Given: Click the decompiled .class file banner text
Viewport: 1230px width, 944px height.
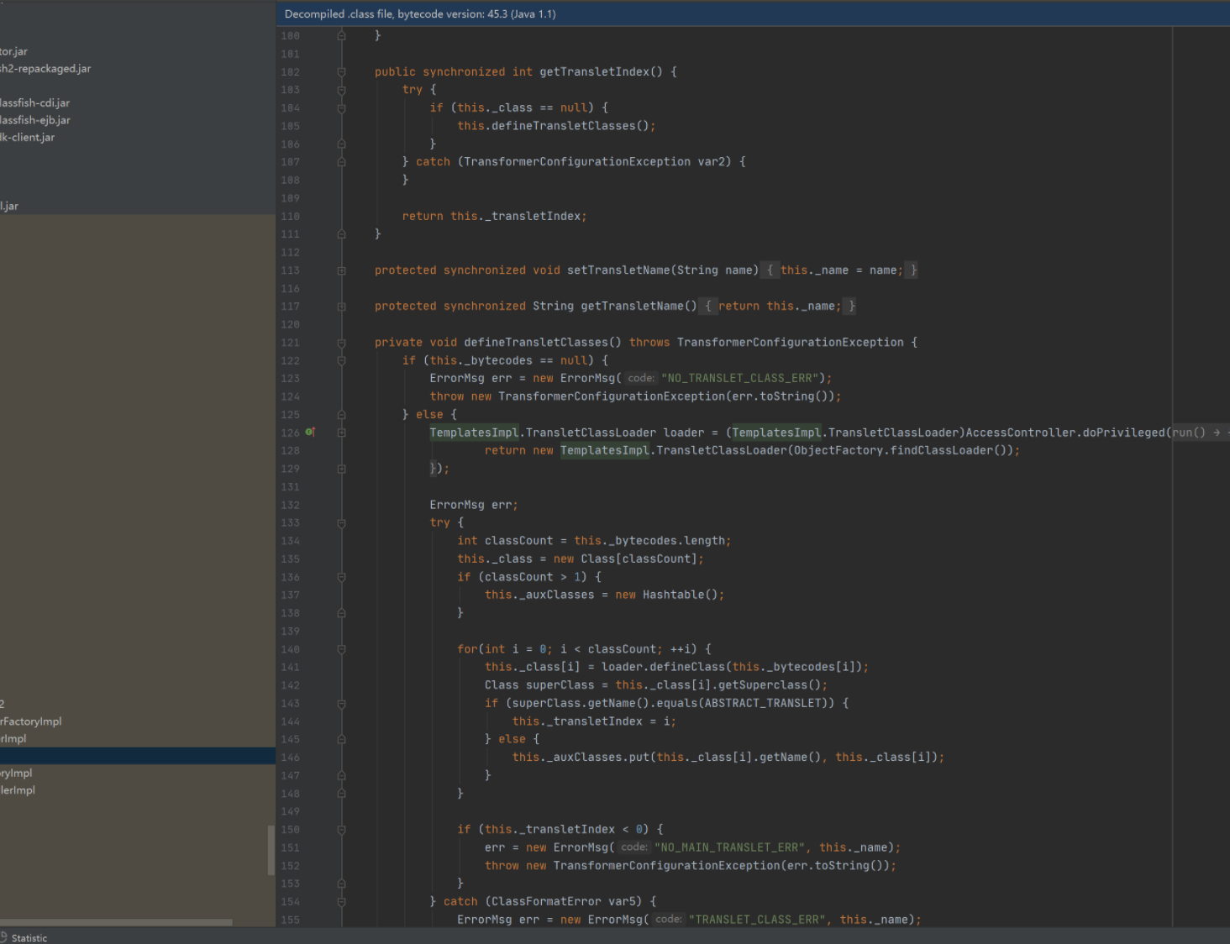Looking at the screenshot, I should [x=420, y=14].
